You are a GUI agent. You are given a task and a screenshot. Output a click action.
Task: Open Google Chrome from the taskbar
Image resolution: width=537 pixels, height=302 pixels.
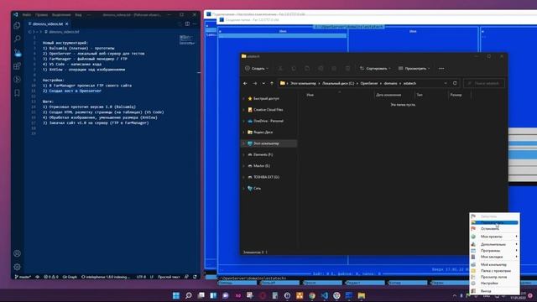[x=312, y=295]
